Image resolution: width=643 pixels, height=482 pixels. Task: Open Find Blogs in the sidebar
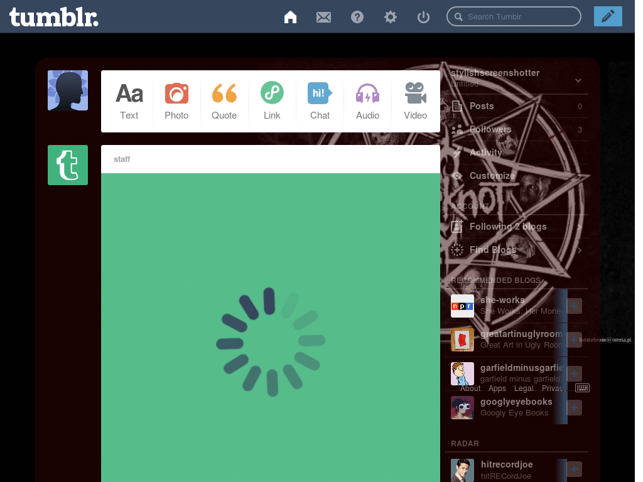pyautogui.click(x=516, y=250)
